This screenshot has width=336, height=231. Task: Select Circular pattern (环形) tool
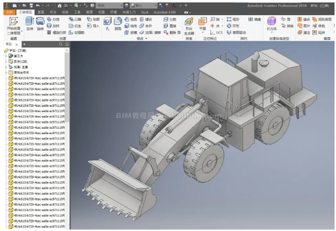pos(233,26)
